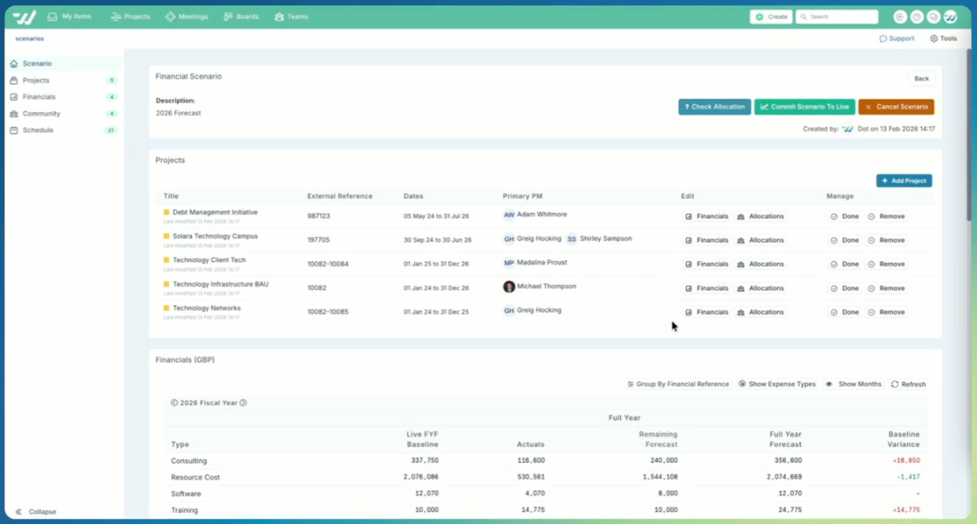The width and height of the screenshot is (977, 524).
Task: Mark Technology Client Tech as Done
Action: (844, 264)
